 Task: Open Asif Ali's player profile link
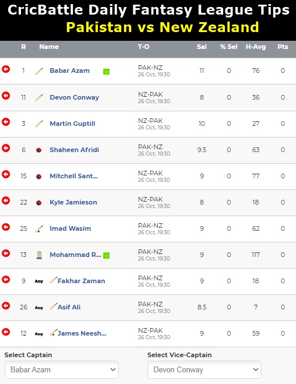coord(69,307)
